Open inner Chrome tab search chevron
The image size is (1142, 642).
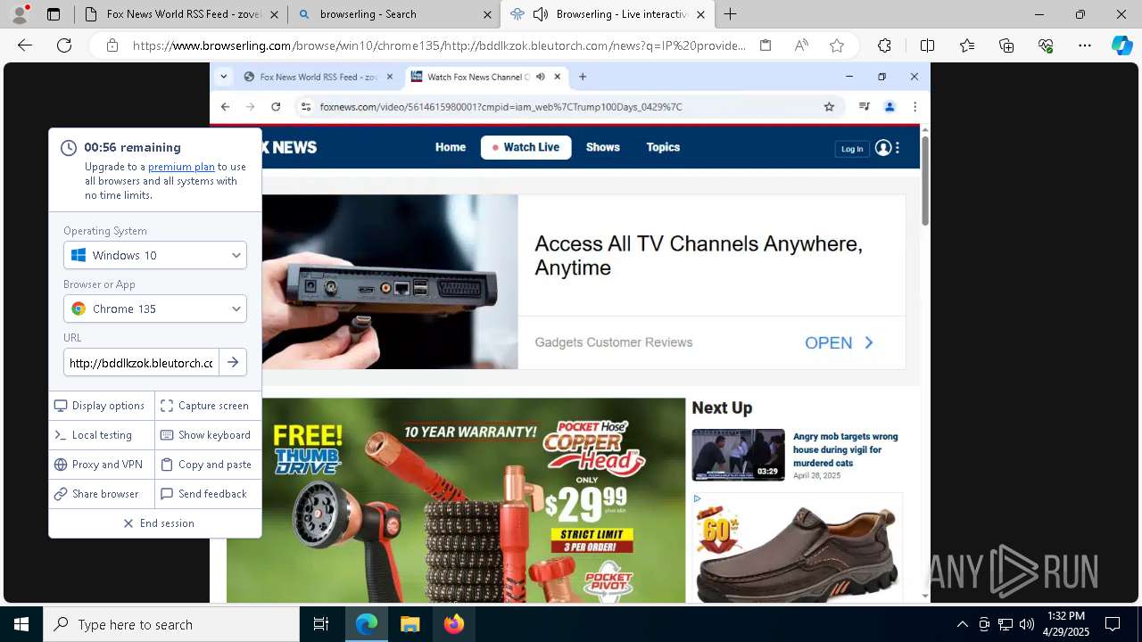click(224, 77)
